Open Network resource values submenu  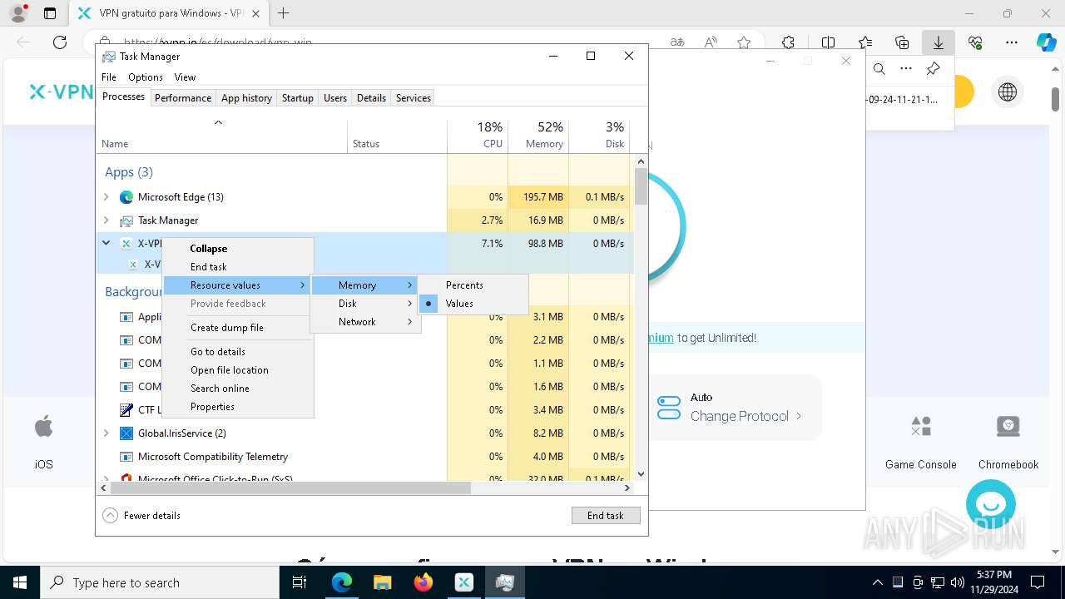point(365,322)
